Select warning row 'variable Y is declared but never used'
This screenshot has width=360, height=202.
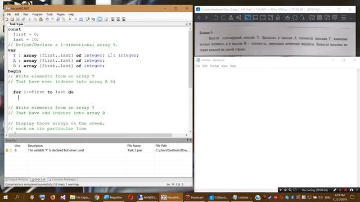(x=98, y=150)
